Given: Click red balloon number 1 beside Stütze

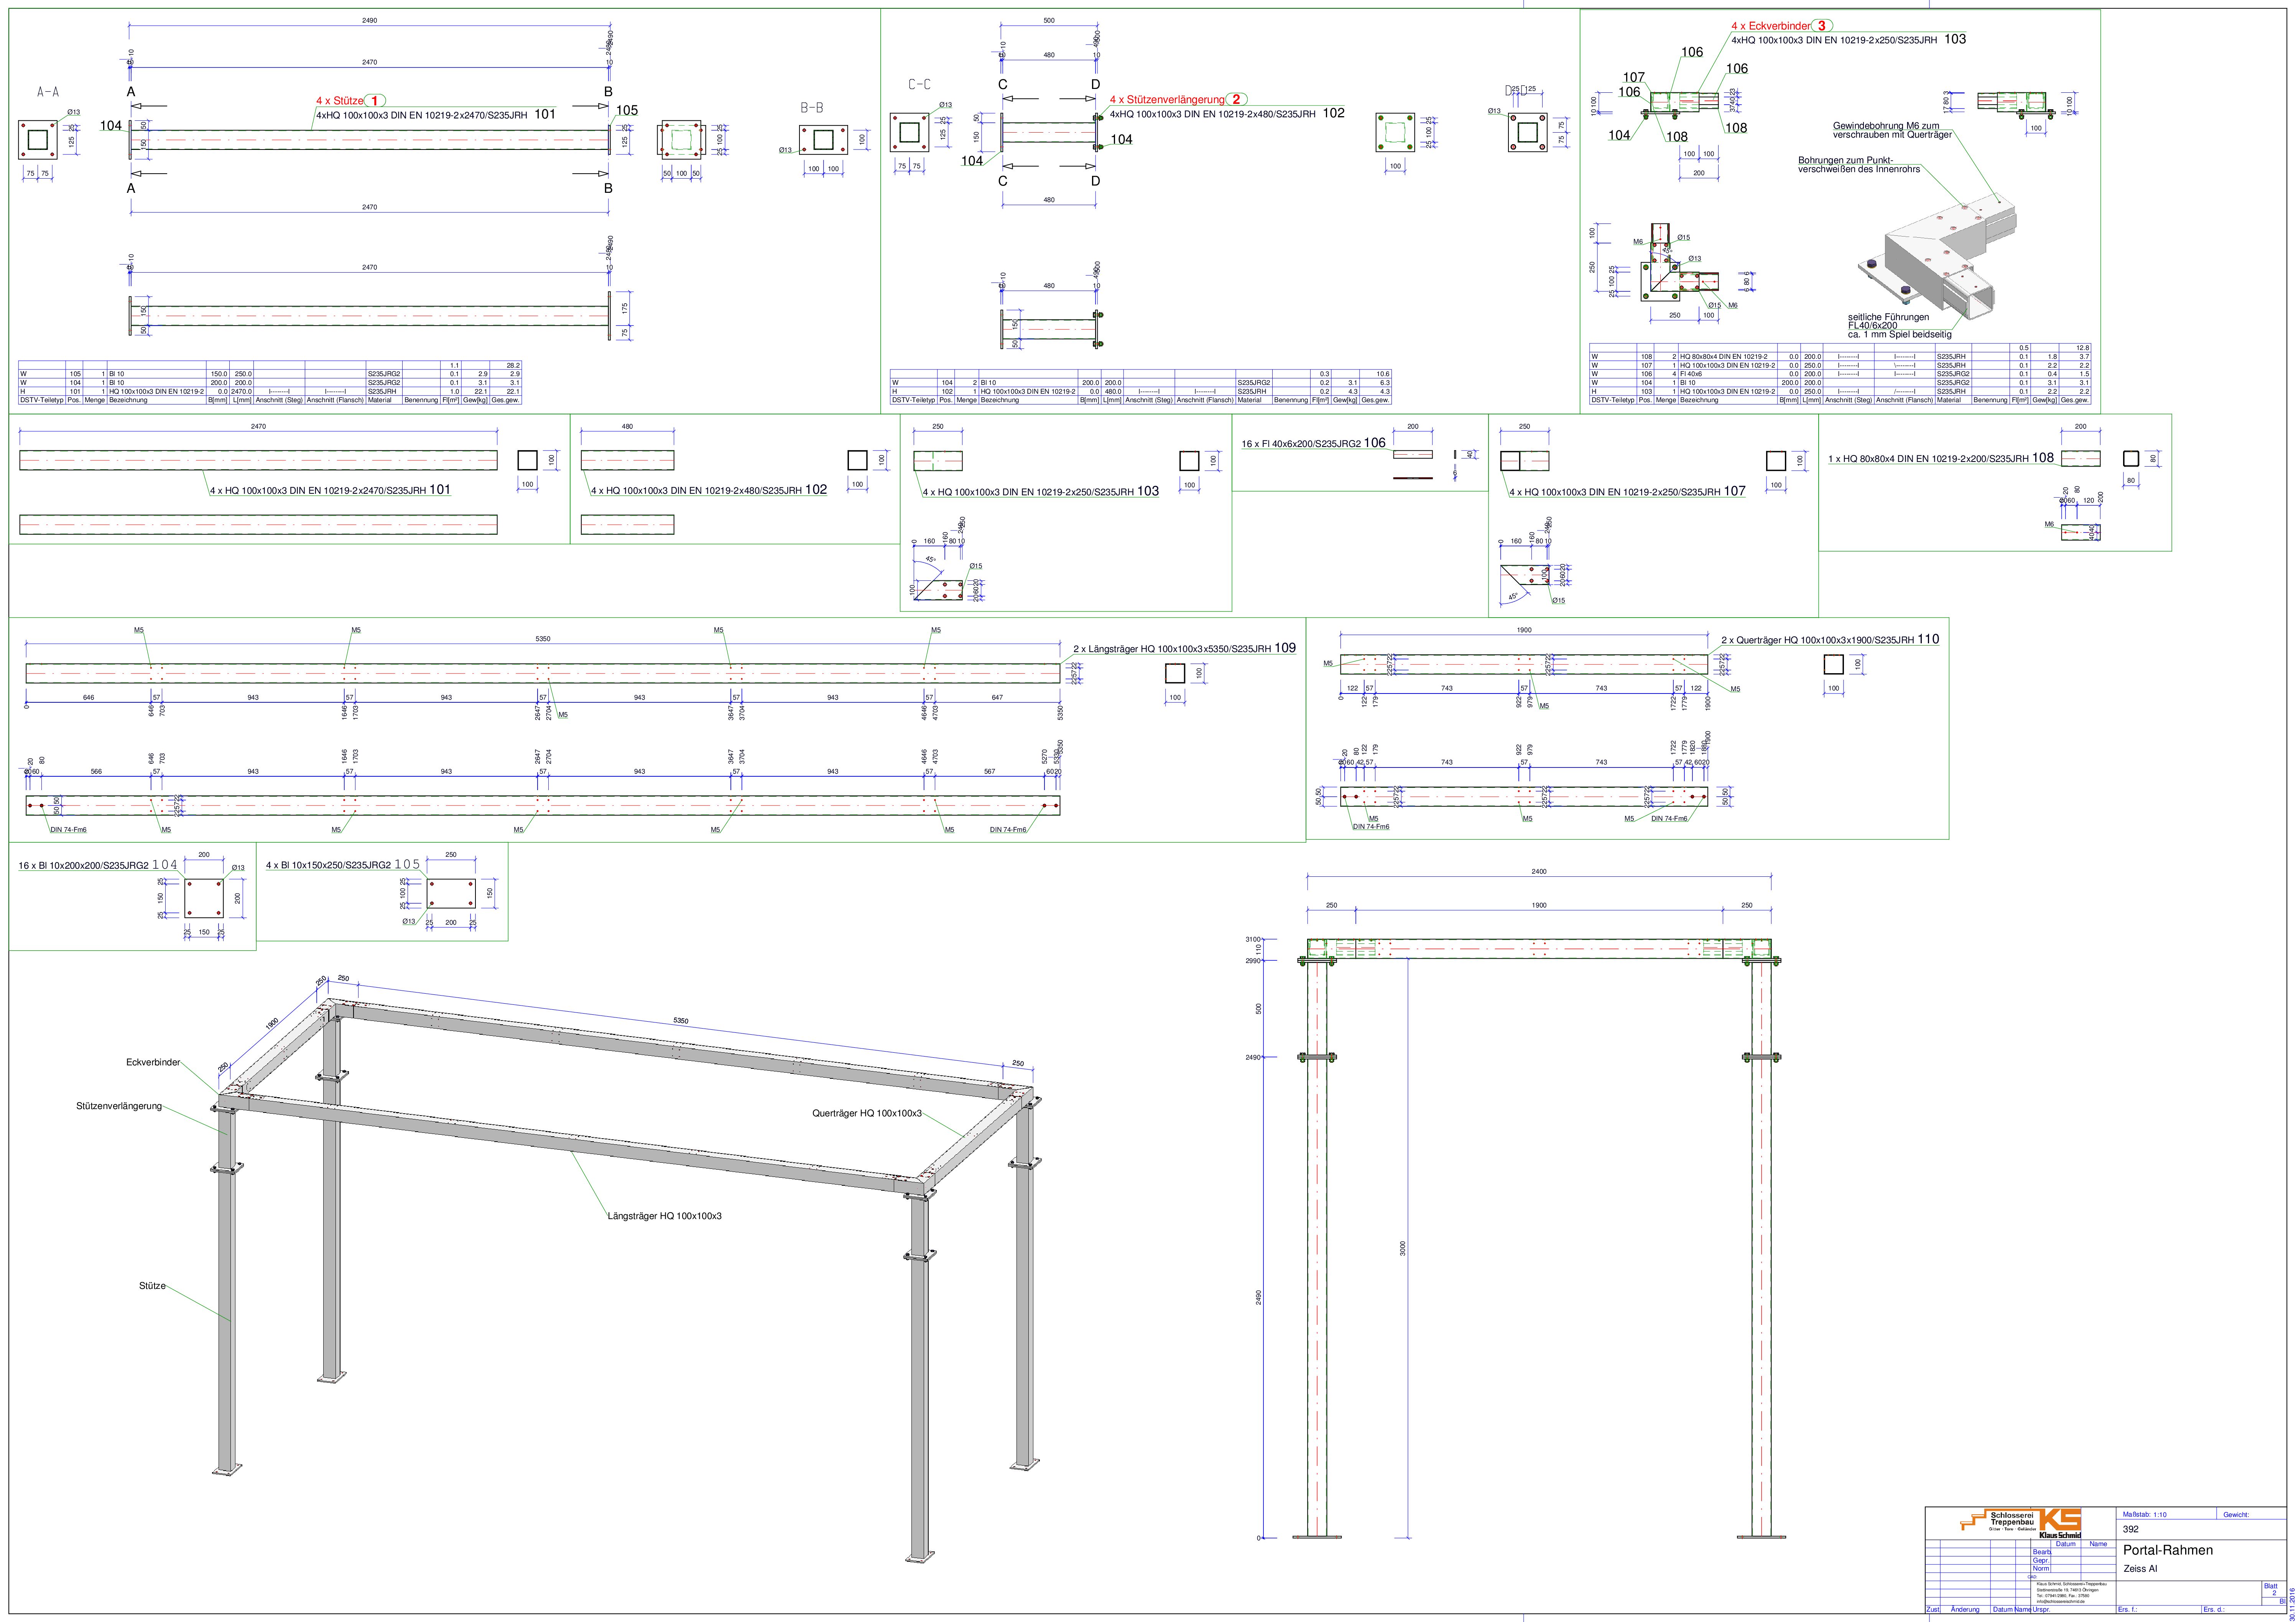Looking at the screenshot, I should pos(375,101).
